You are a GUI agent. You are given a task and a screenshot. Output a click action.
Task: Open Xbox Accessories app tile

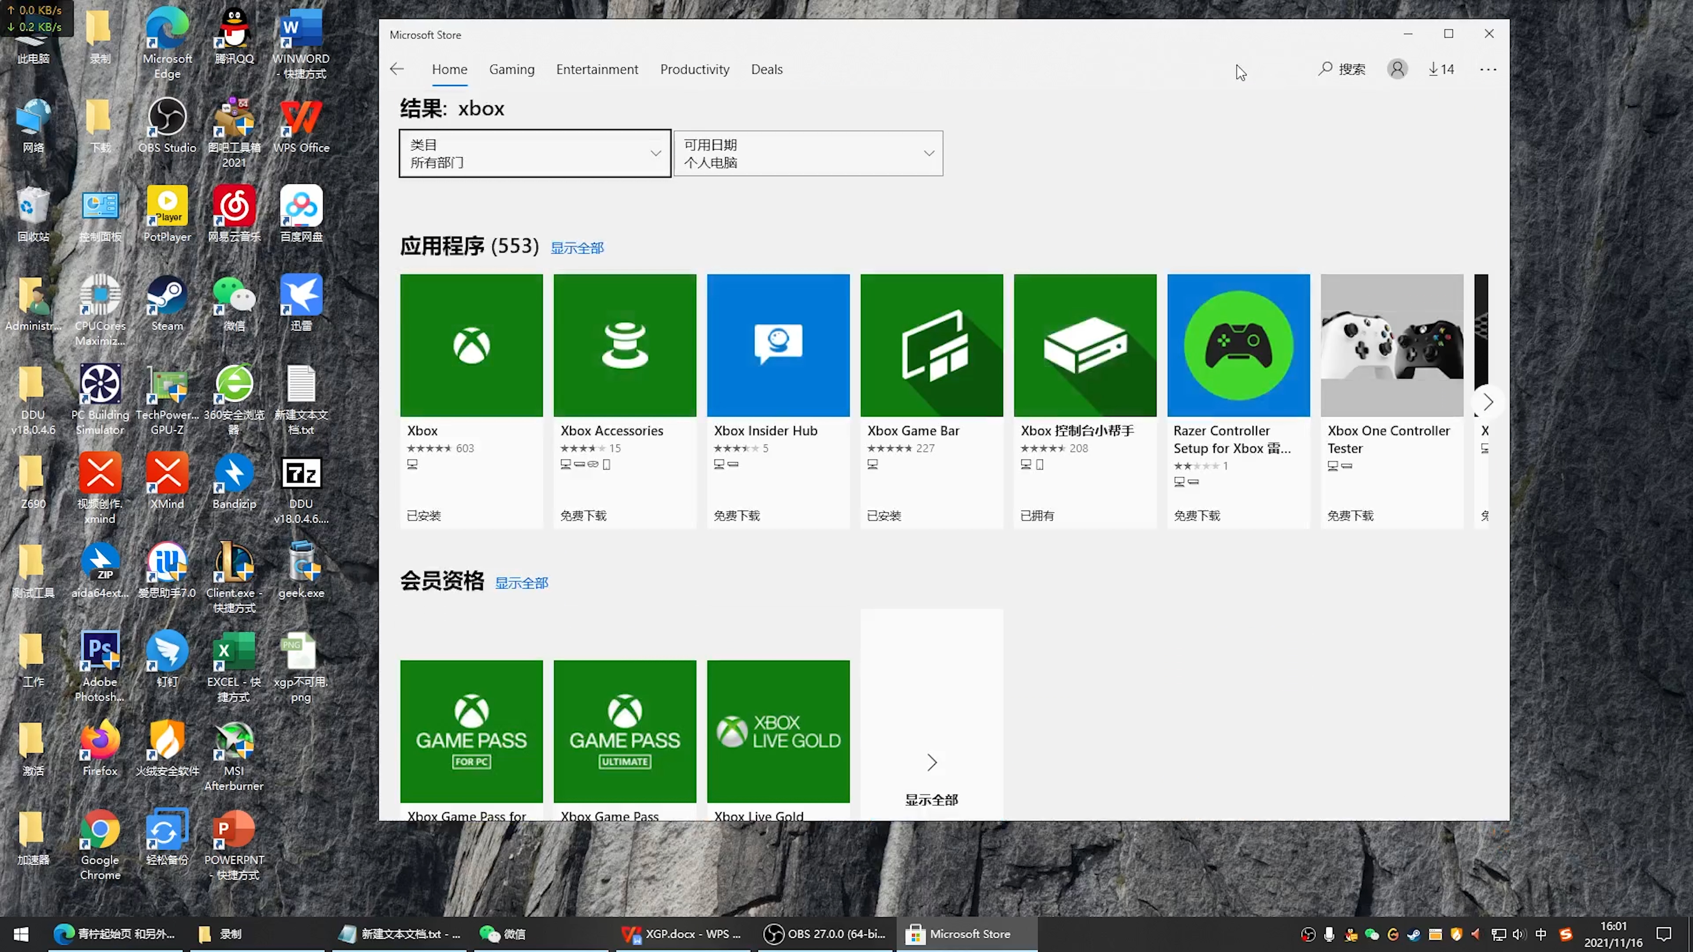[624, 401]
